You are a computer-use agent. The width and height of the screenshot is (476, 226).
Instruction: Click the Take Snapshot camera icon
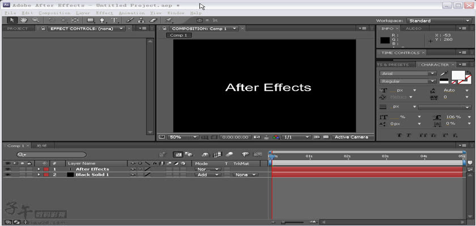(257, 137)
